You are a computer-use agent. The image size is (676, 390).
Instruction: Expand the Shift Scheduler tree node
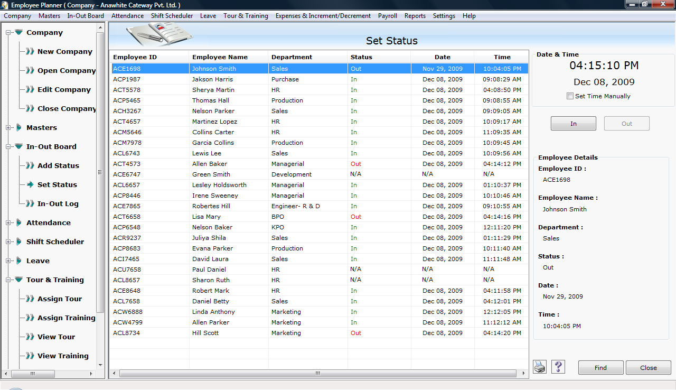click(x=8, y=242)
